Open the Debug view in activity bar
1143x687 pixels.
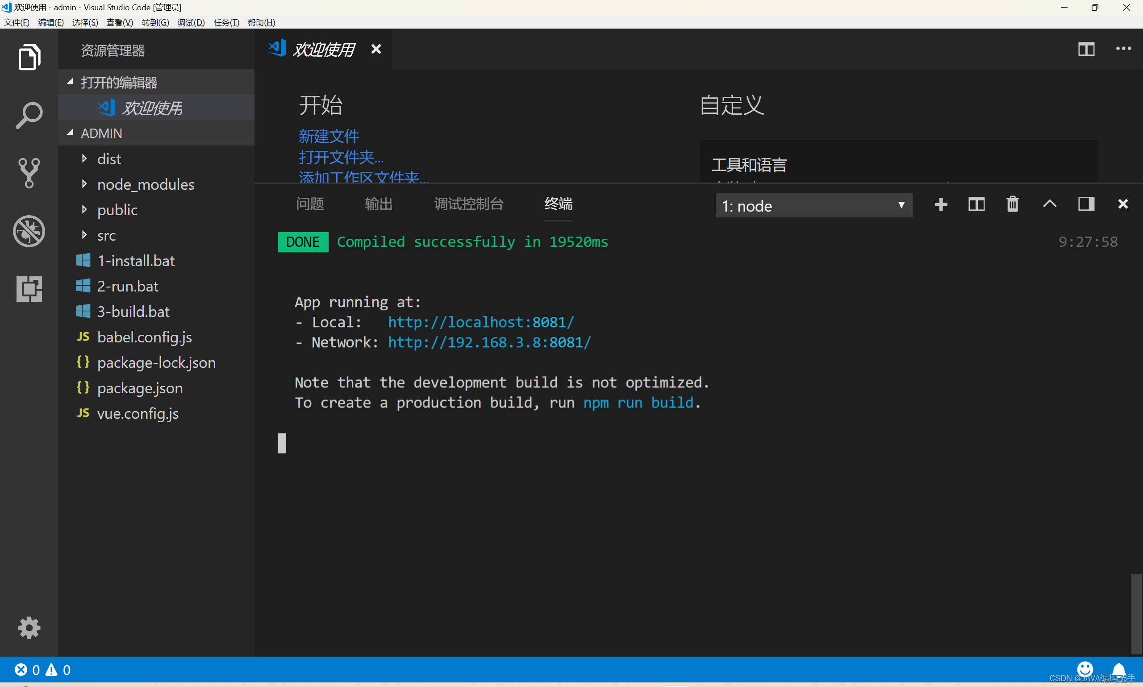coord(29,231)
